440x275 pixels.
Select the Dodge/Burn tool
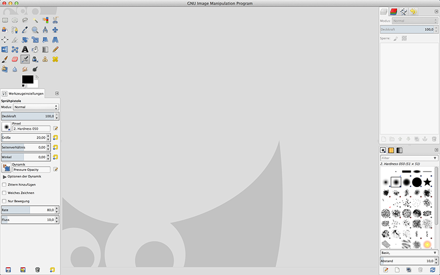click(35, 69)
